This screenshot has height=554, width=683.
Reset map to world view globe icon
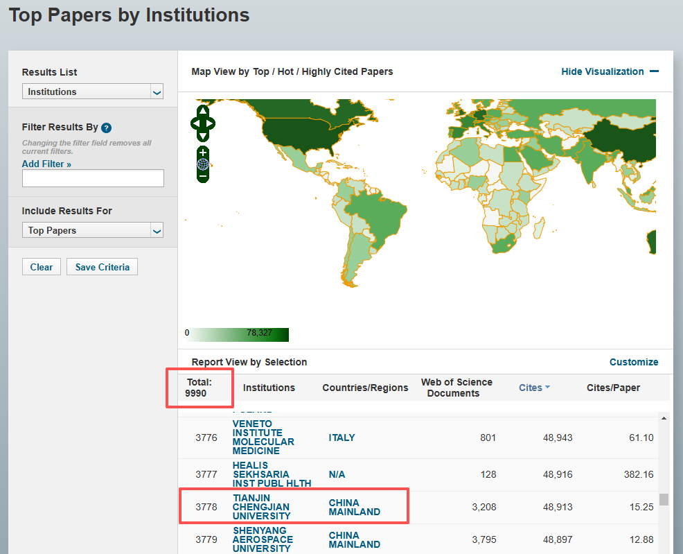[202, 164]
